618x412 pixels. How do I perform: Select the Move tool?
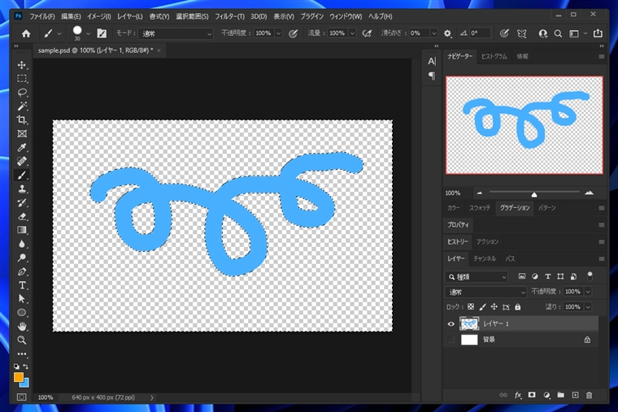point(22,65)
